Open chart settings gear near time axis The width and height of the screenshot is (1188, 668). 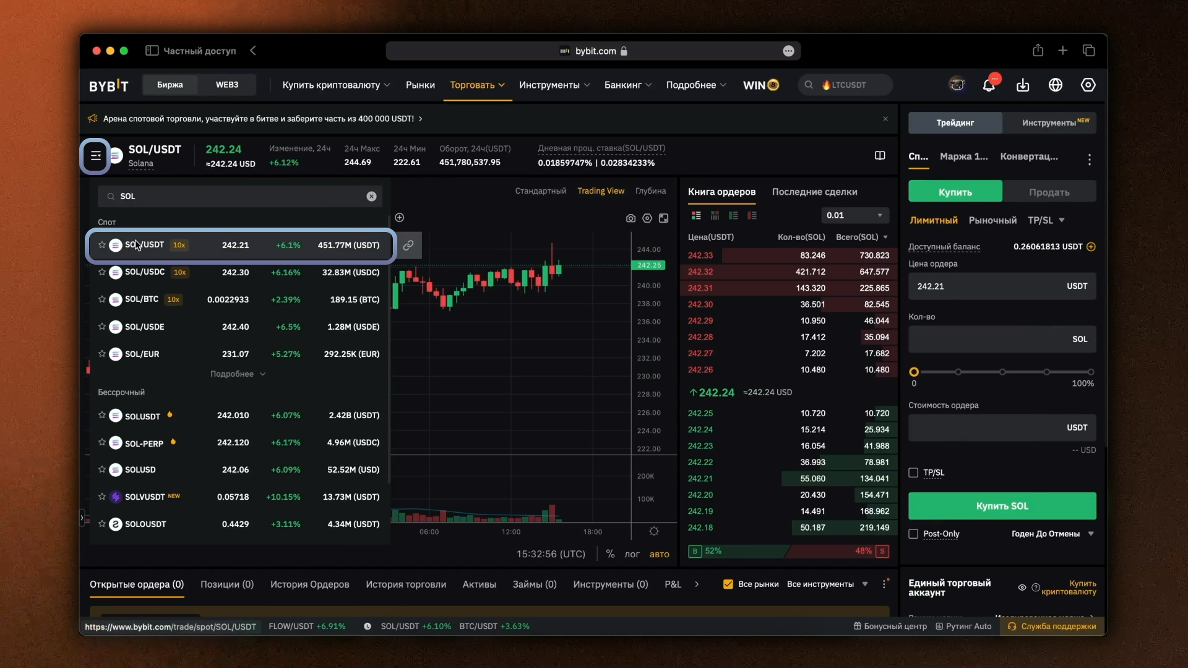click(x=654, y=531)
